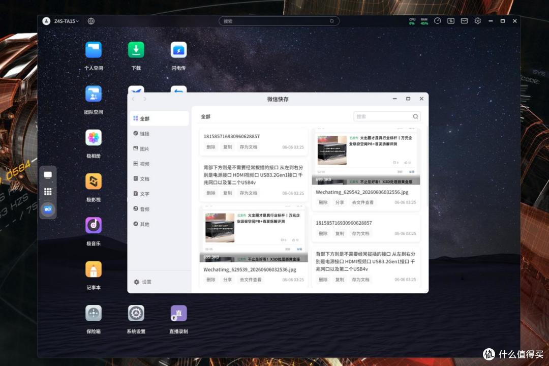Share WechatImg_629539 using 分享
Viewport: 549px width, 366px height.
point(228,280)
